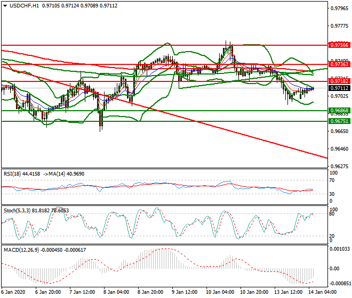Click the 6 Jan 20:00 time label
The width and height of the screenshot is (352, 298).
pos(48,292)
